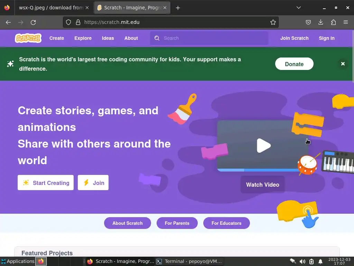Open a new tab with the plus button
Image resolution: width=354 pixels, height=266 pixels.
178,8
